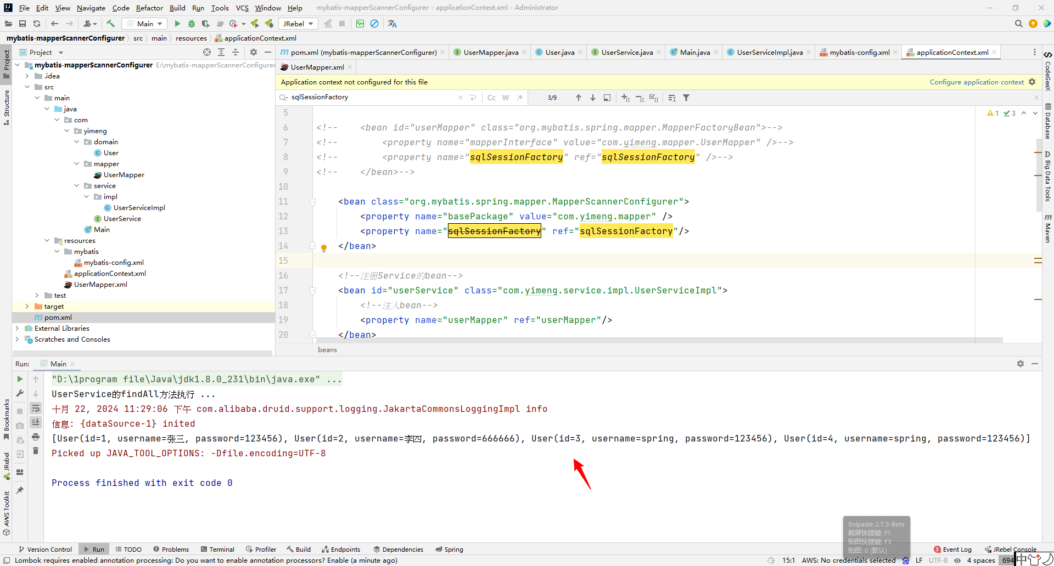Screen dimensions: 1054x566
Task: Click the 4 spaces indent status entry
Action: 981,560
